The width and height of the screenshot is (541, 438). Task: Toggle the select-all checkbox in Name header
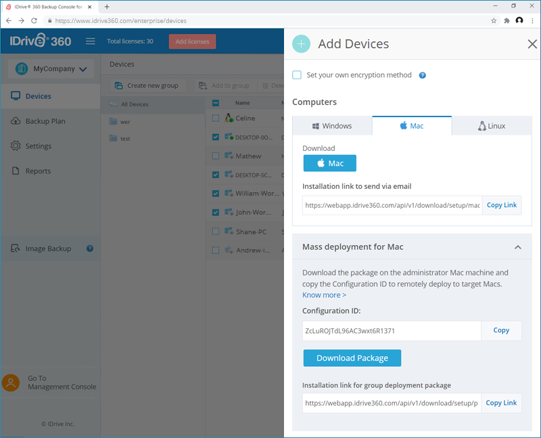pyautogui.click(x=216, y=103)
